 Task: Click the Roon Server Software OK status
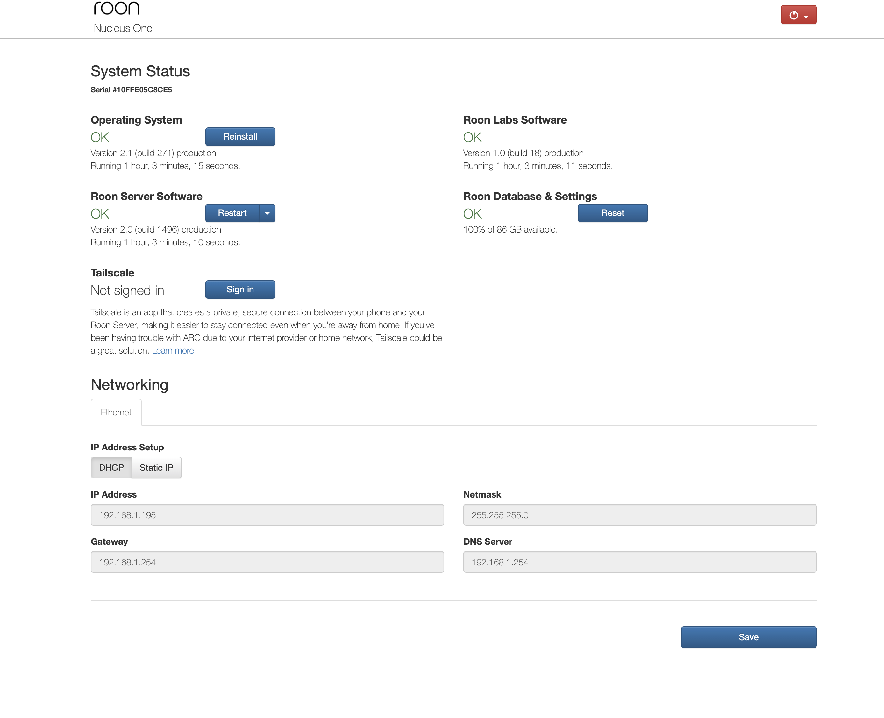pos(100,214)
